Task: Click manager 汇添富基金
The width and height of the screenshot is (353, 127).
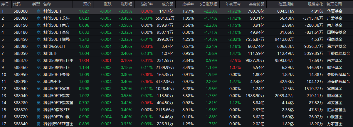Action: (x=337, y=110)
